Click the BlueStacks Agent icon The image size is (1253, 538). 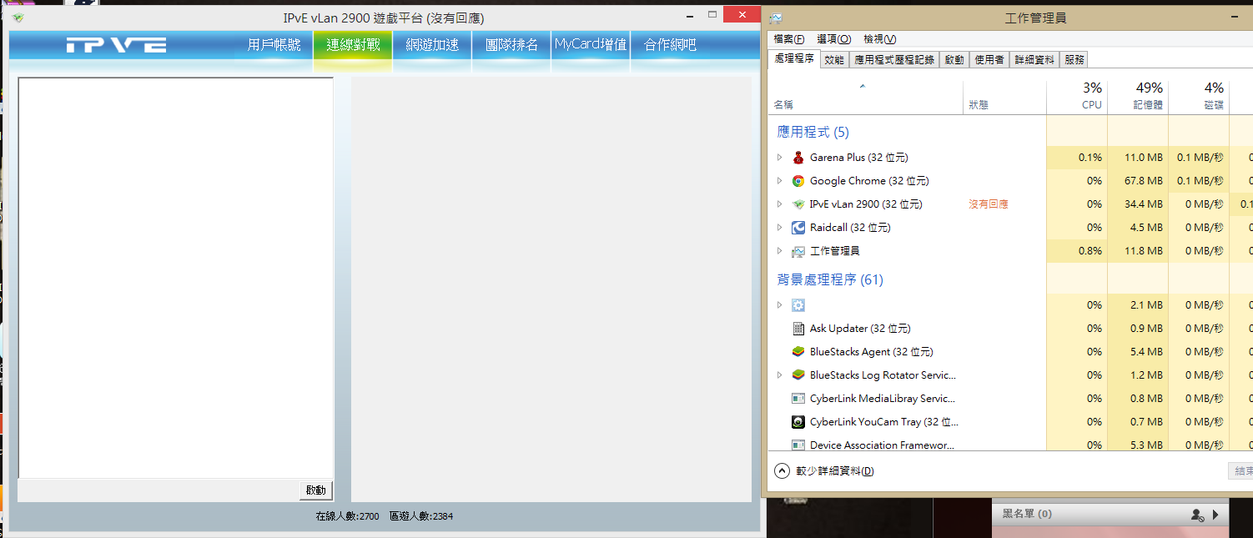[x=798, y=352]
